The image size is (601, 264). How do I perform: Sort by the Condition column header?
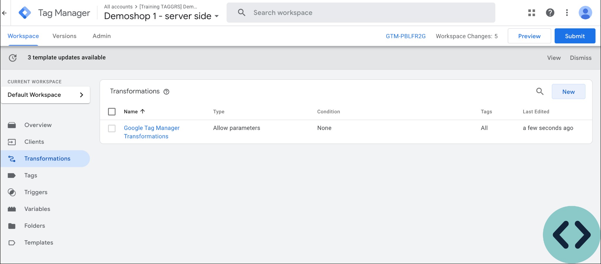click(328, 112)
